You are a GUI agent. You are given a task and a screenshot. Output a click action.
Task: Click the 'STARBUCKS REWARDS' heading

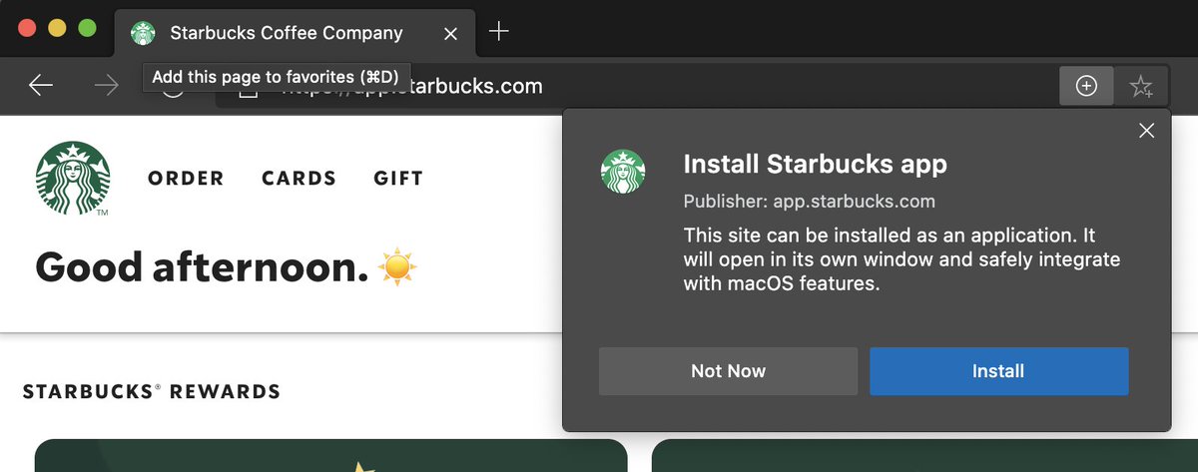[x=151, y=391]
